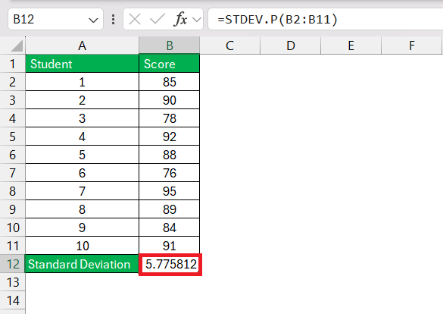Click score cell with value 92

click(x=169, y=137)
